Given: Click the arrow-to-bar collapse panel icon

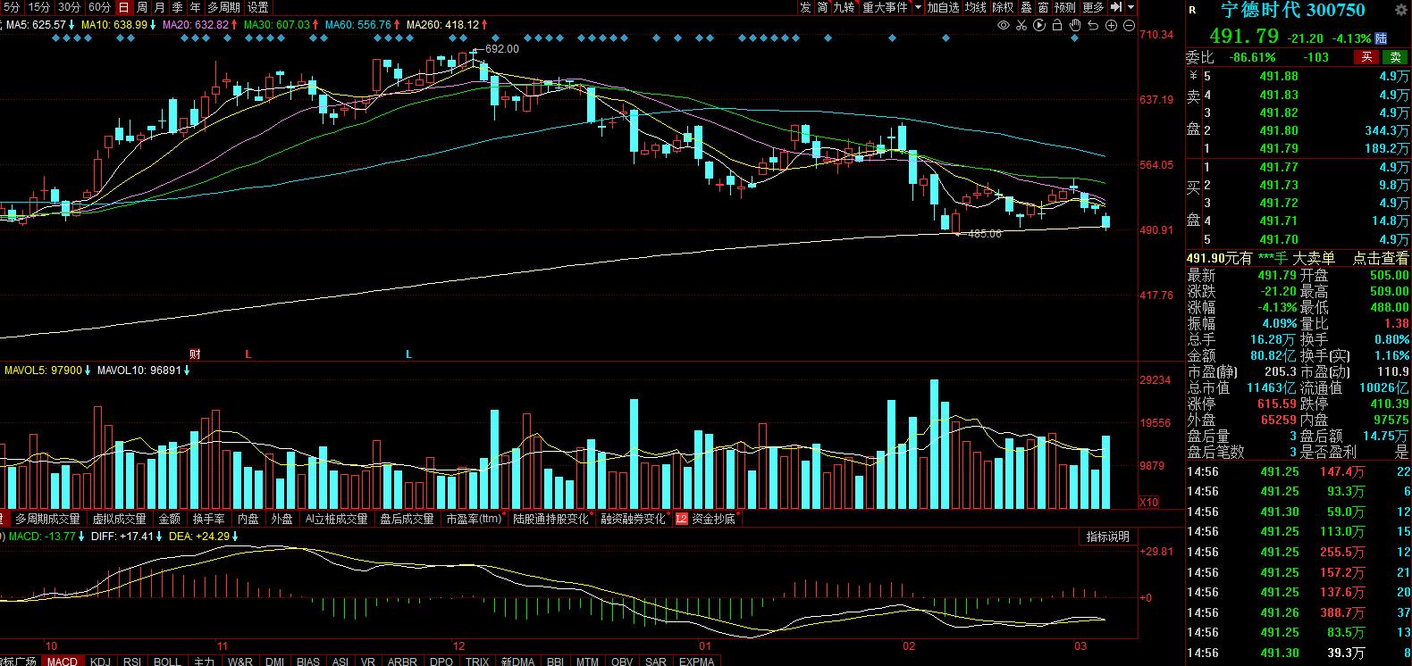Looking at the screenshot, I should pos(1114,7).
